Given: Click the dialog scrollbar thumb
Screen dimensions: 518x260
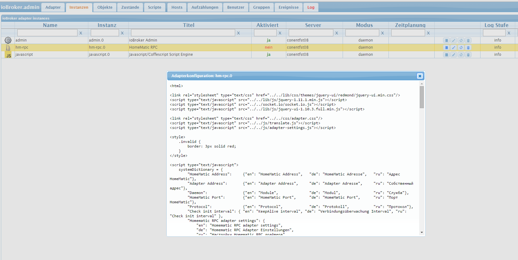Looking at the screenshot, I should pyautogui.click(x=422, y=97).
